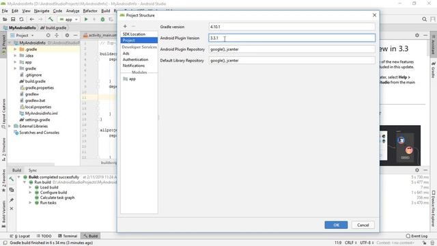Click the close X icon in Build panel
This screenshot has width=437, height=246.
coord(12,208)
